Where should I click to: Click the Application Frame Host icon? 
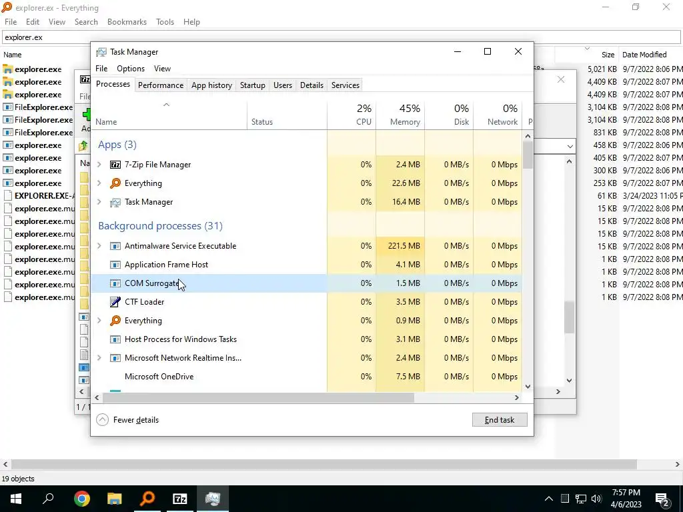115,265
